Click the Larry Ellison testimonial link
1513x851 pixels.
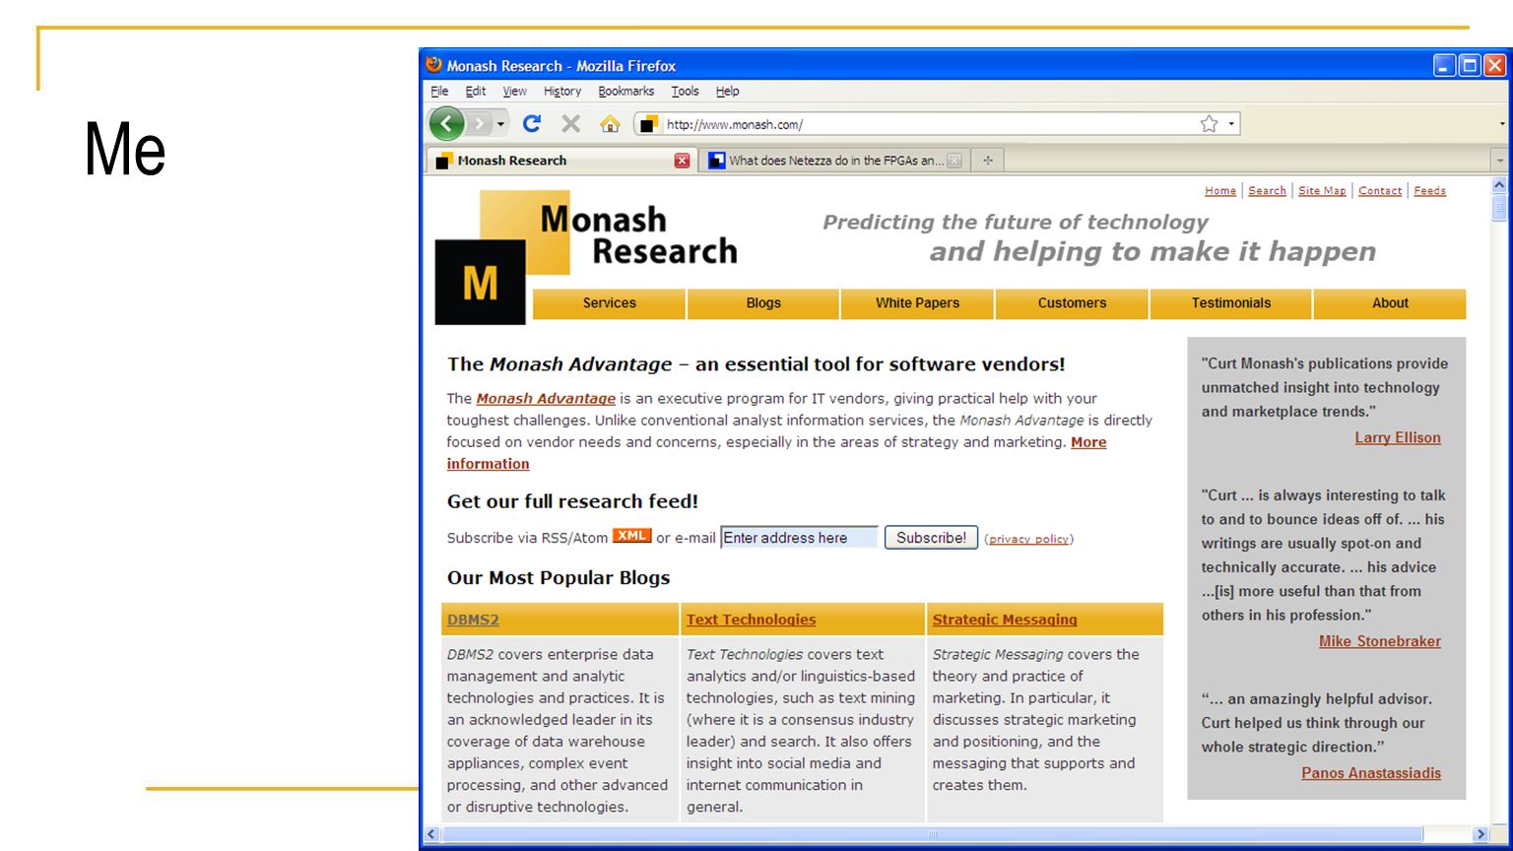pyautogui.click(x=1398, y=438)
